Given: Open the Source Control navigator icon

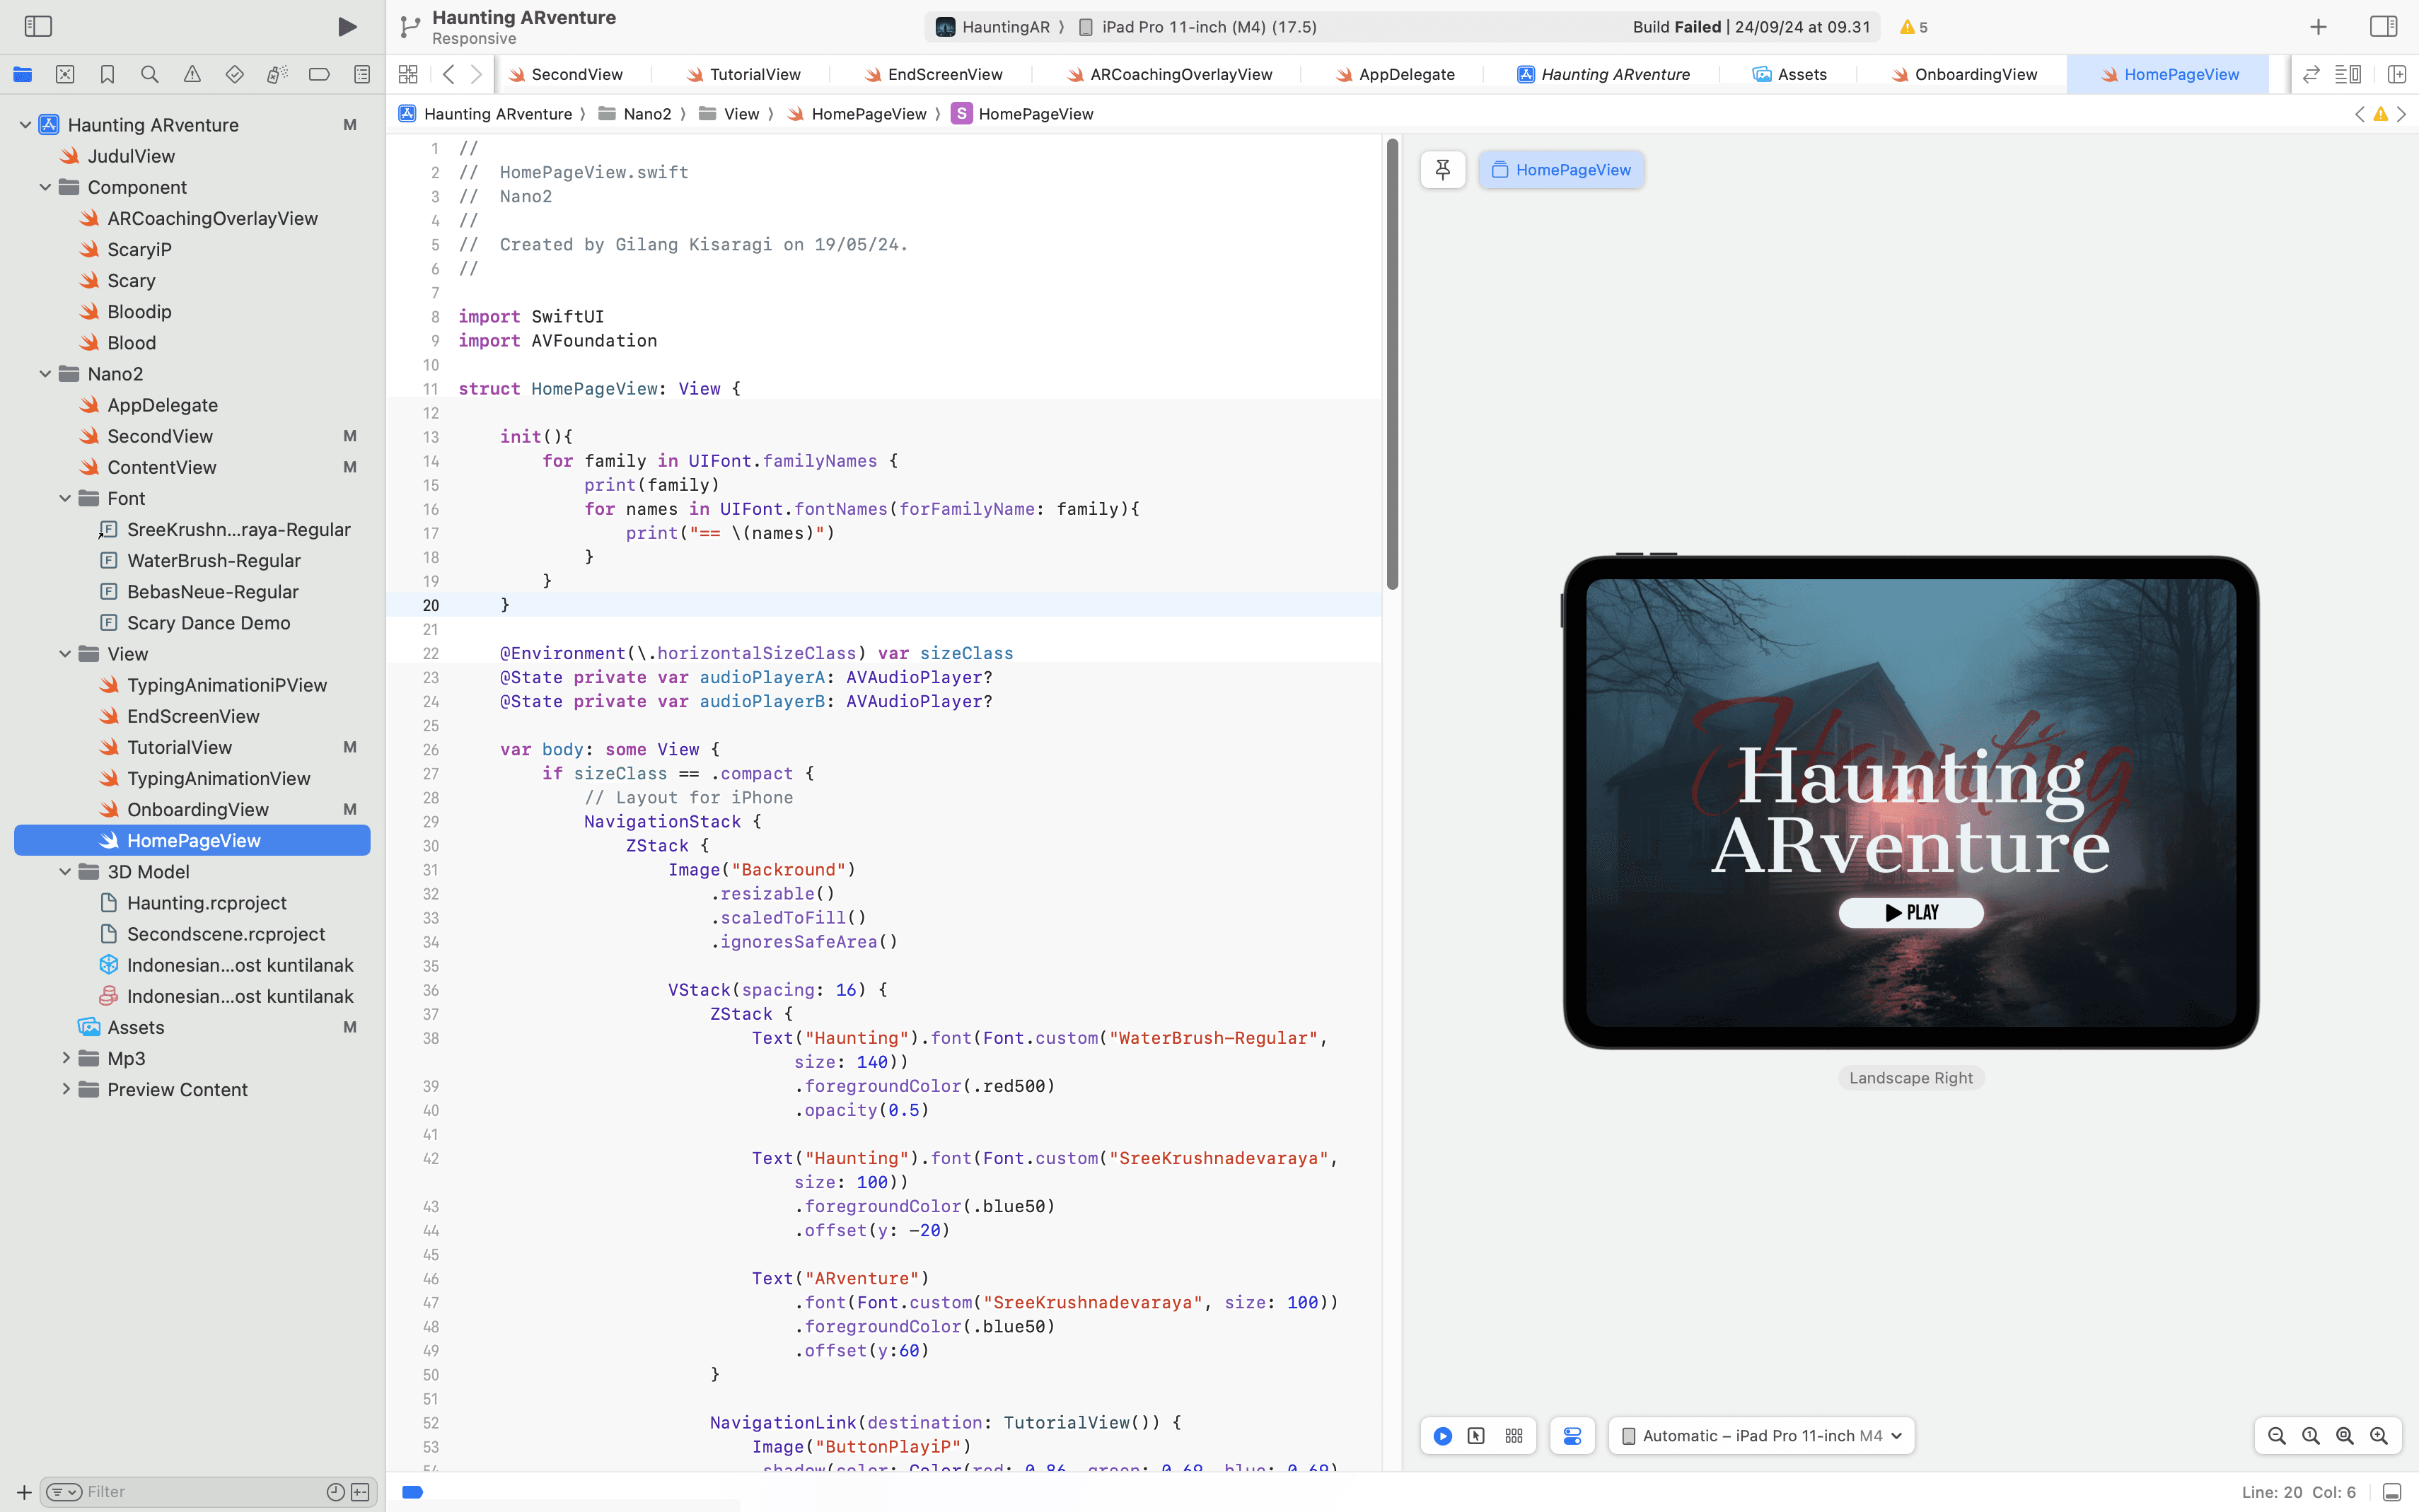Looking at the screenshot, I should tap(65, 74).
